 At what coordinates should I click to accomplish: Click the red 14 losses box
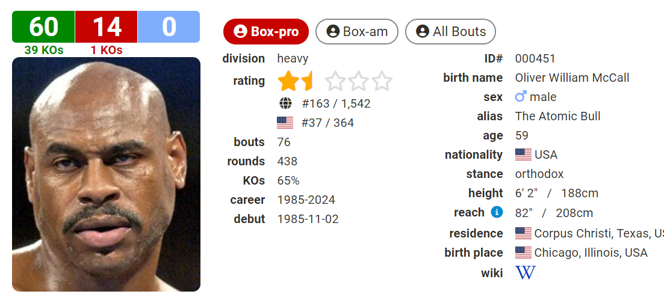[x=107, y=26]
